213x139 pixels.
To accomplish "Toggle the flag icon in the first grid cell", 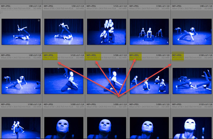I will [1, 12].
